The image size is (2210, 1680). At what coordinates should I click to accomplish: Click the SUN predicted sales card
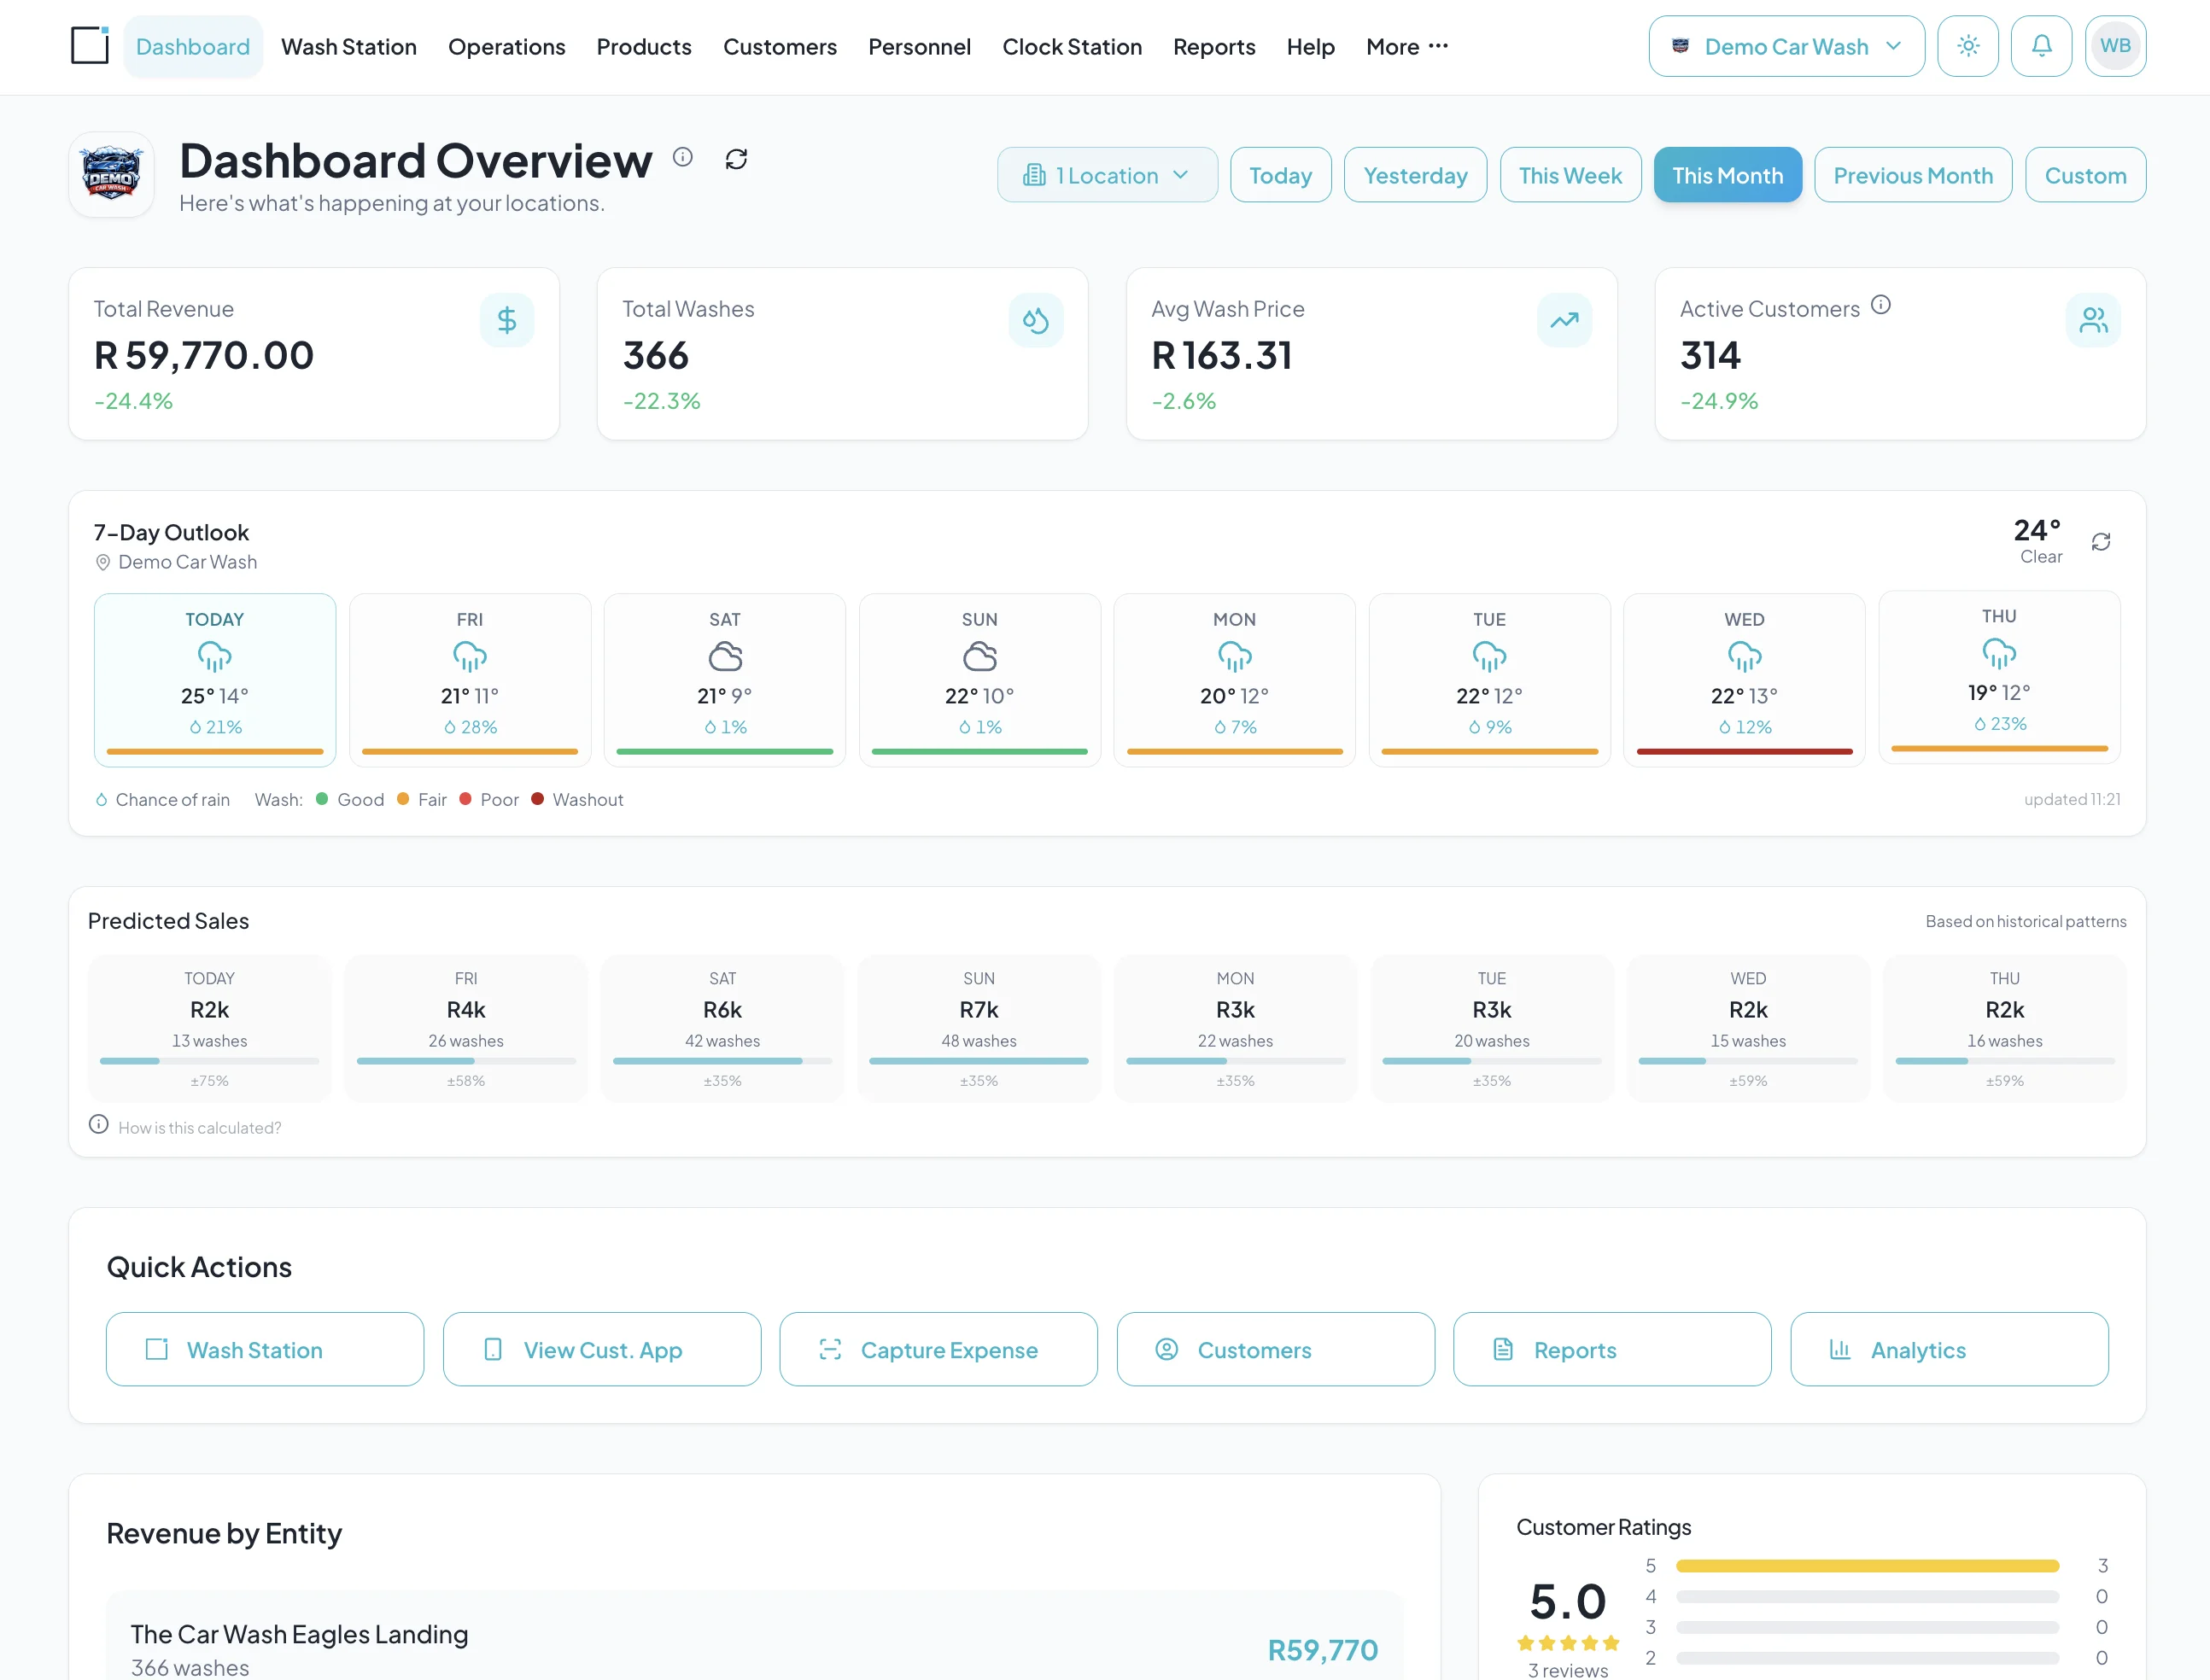coord(979,1028)
